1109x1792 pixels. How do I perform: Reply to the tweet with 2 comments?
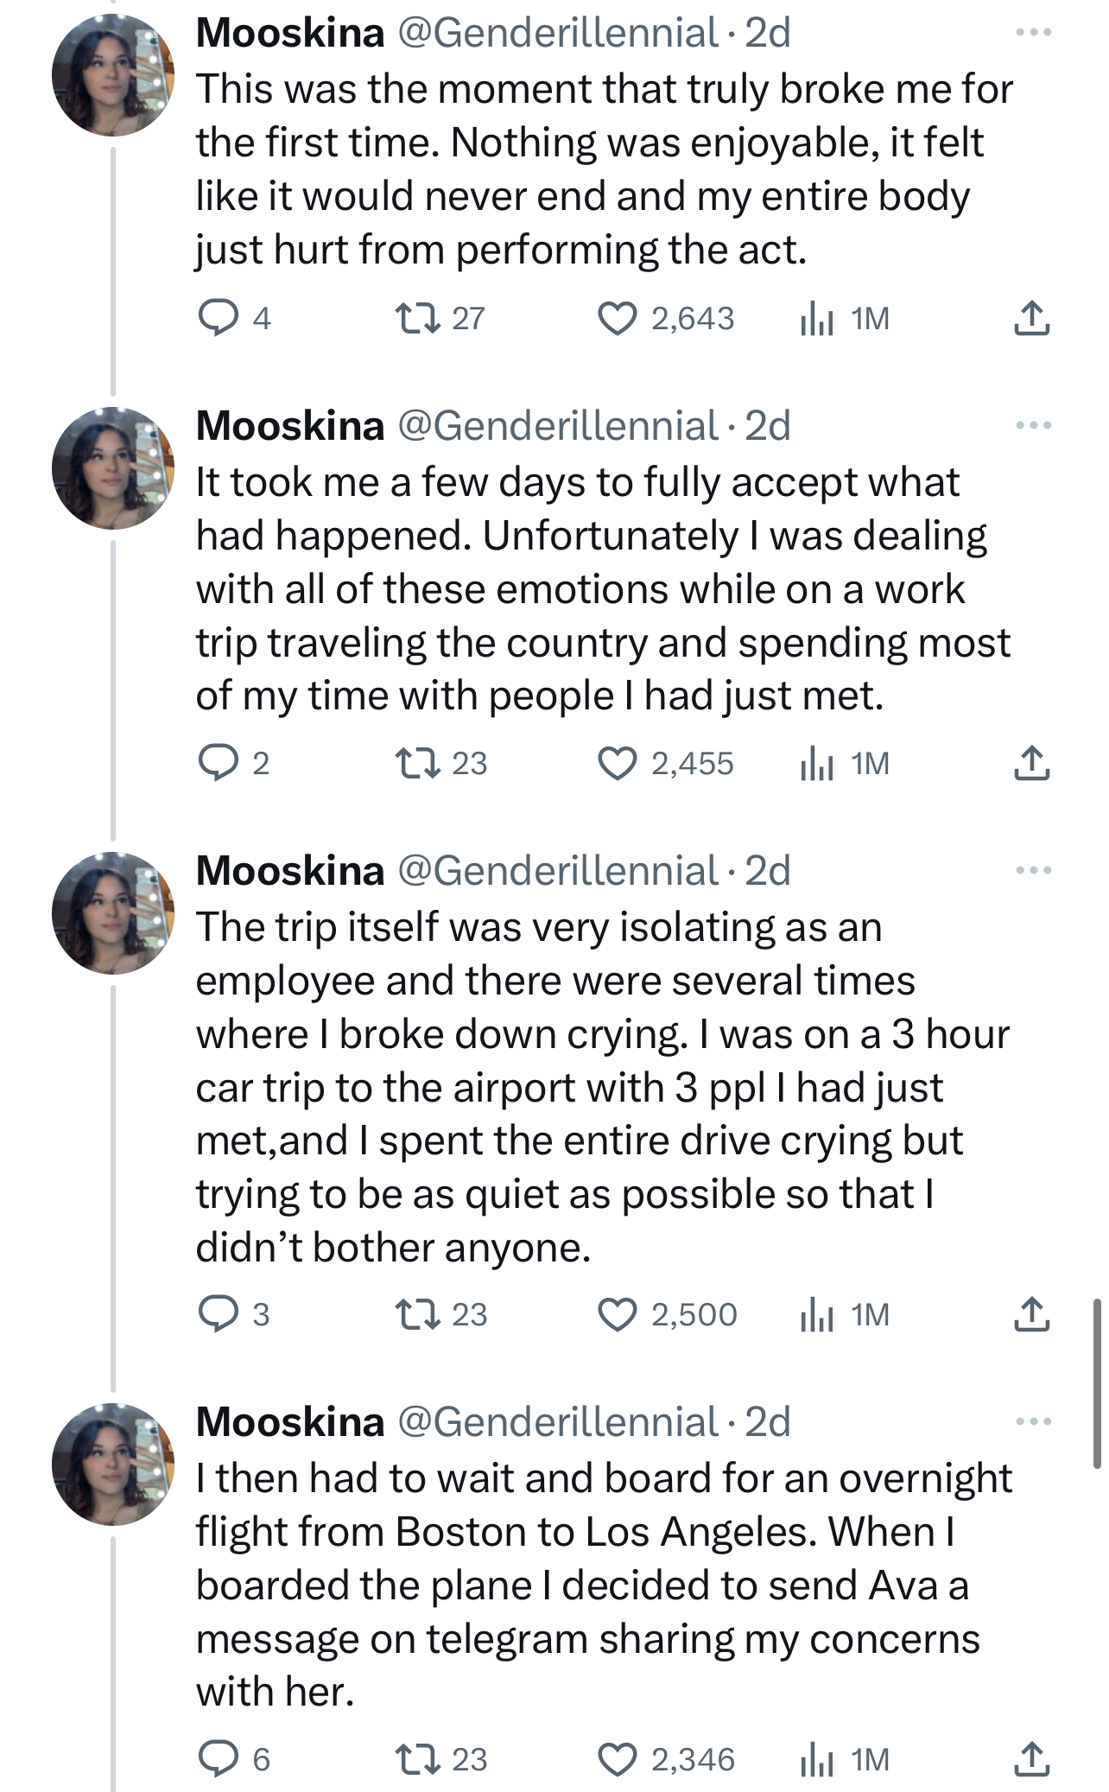pos(219,763)
